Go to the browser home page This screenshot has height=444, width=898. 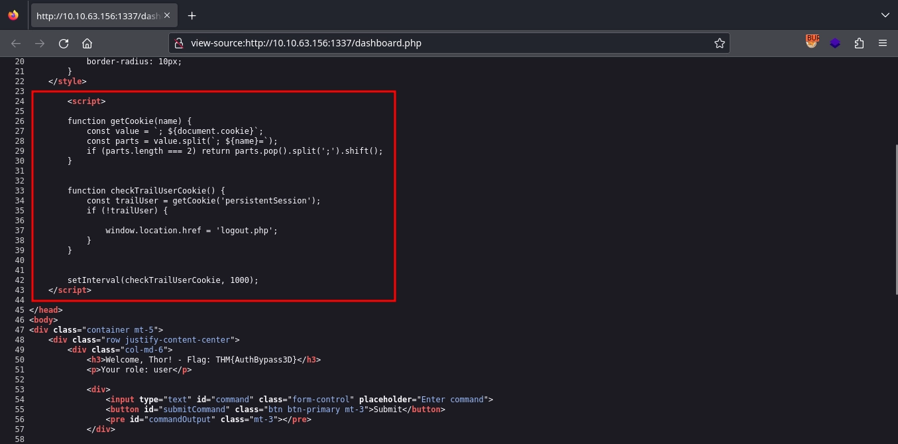pyautogui.click(x=87, y=44)
